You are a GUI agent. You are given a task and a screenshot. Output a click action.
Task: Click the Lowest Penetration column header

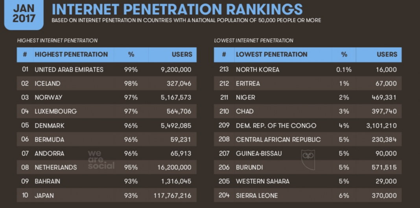coord(272,54)
